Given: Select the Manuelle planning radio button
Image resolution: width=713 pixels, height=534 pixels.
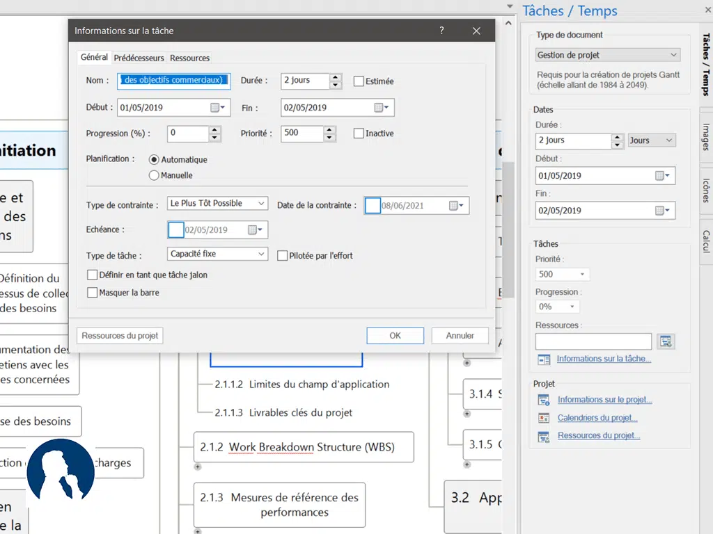Looking at the screenshot, I should pos(154,176).
